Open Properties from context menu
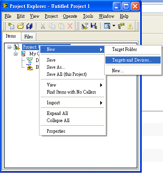 [72, 131]
